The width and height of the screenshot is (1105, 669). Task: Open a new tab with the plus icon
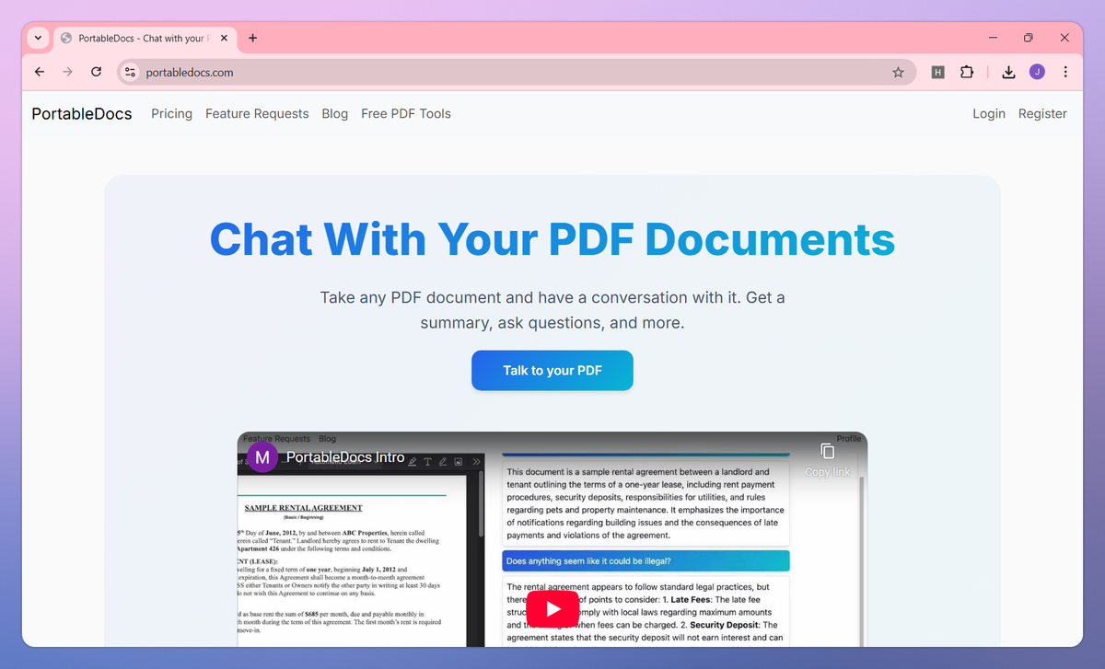[252, 38]
